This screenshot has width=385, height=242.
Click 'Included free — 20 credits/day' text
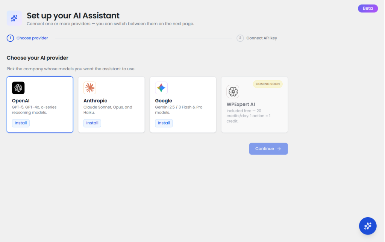click(249, 116)
